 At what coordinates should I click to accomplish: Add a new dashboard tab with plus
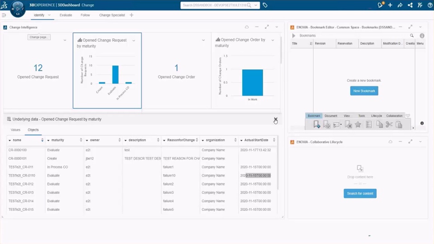[x=132, y=15]
